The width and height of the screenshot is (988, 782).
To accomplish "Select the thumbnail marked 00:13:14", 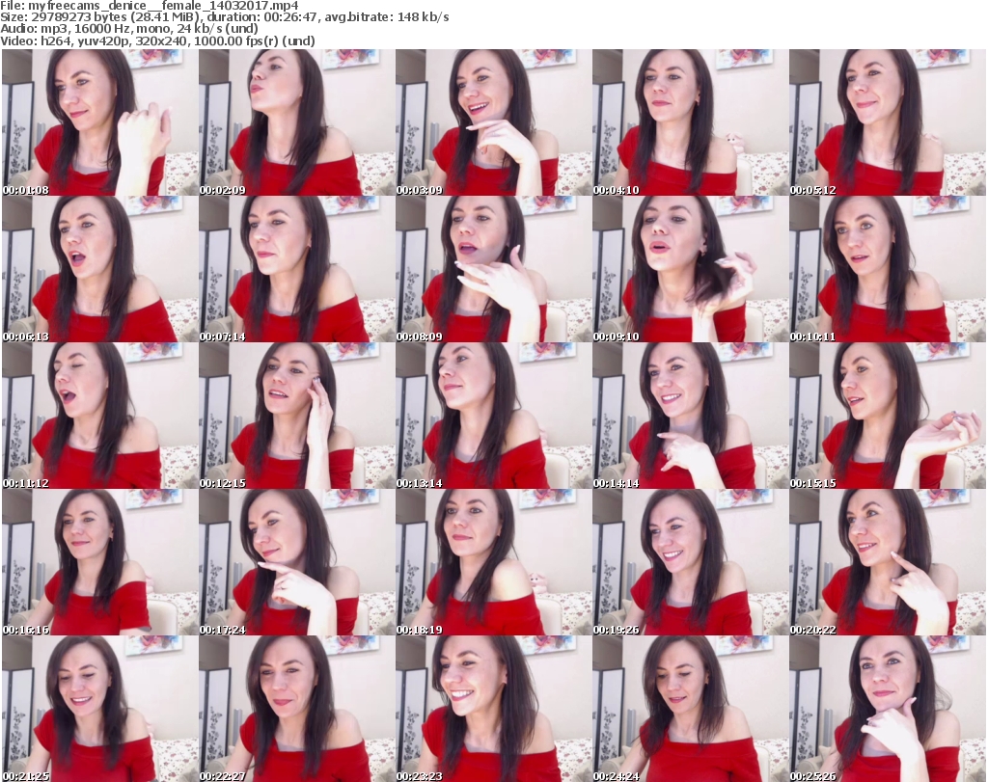I will coord(493,417).
